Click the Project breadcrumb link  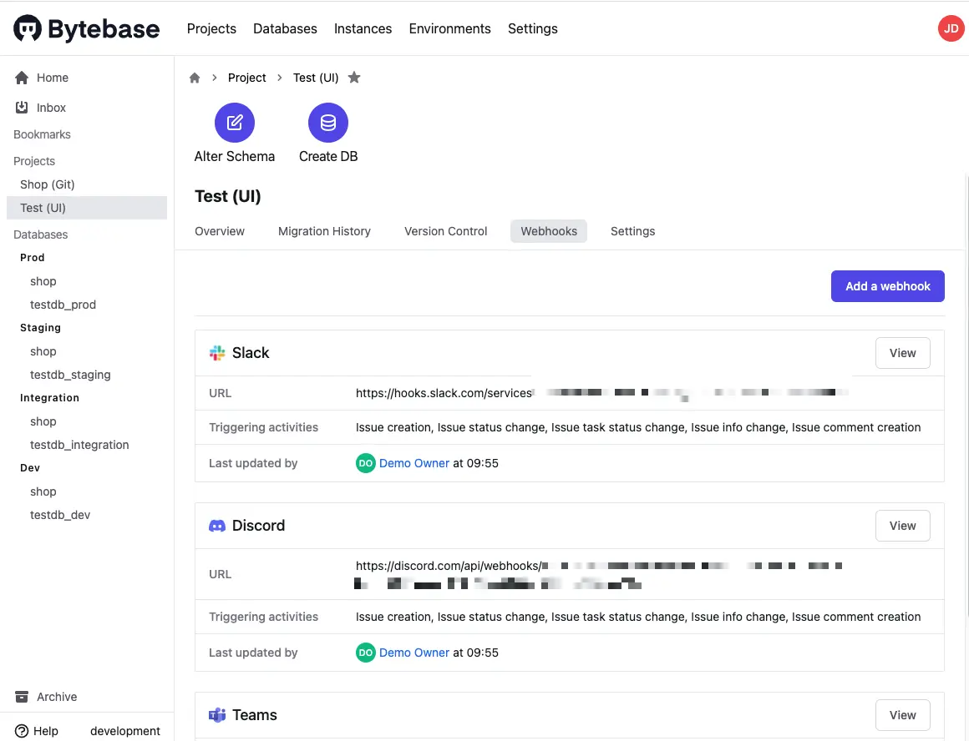coord(246,78)
